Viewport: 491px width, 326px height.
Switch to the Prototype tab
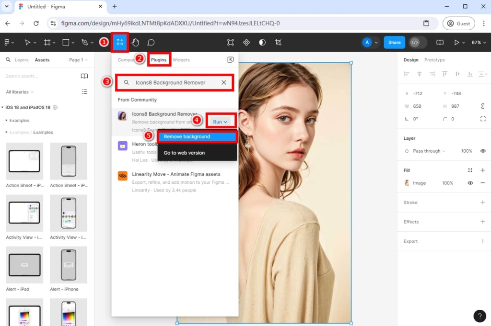(434, 60)
